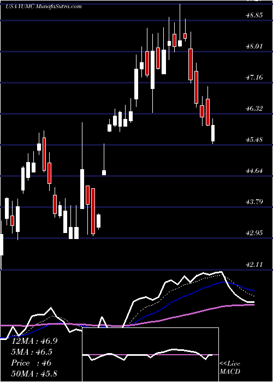Click the <<Live MACD label
Screen dimensions: 273x382
click(x=230, y=367)
